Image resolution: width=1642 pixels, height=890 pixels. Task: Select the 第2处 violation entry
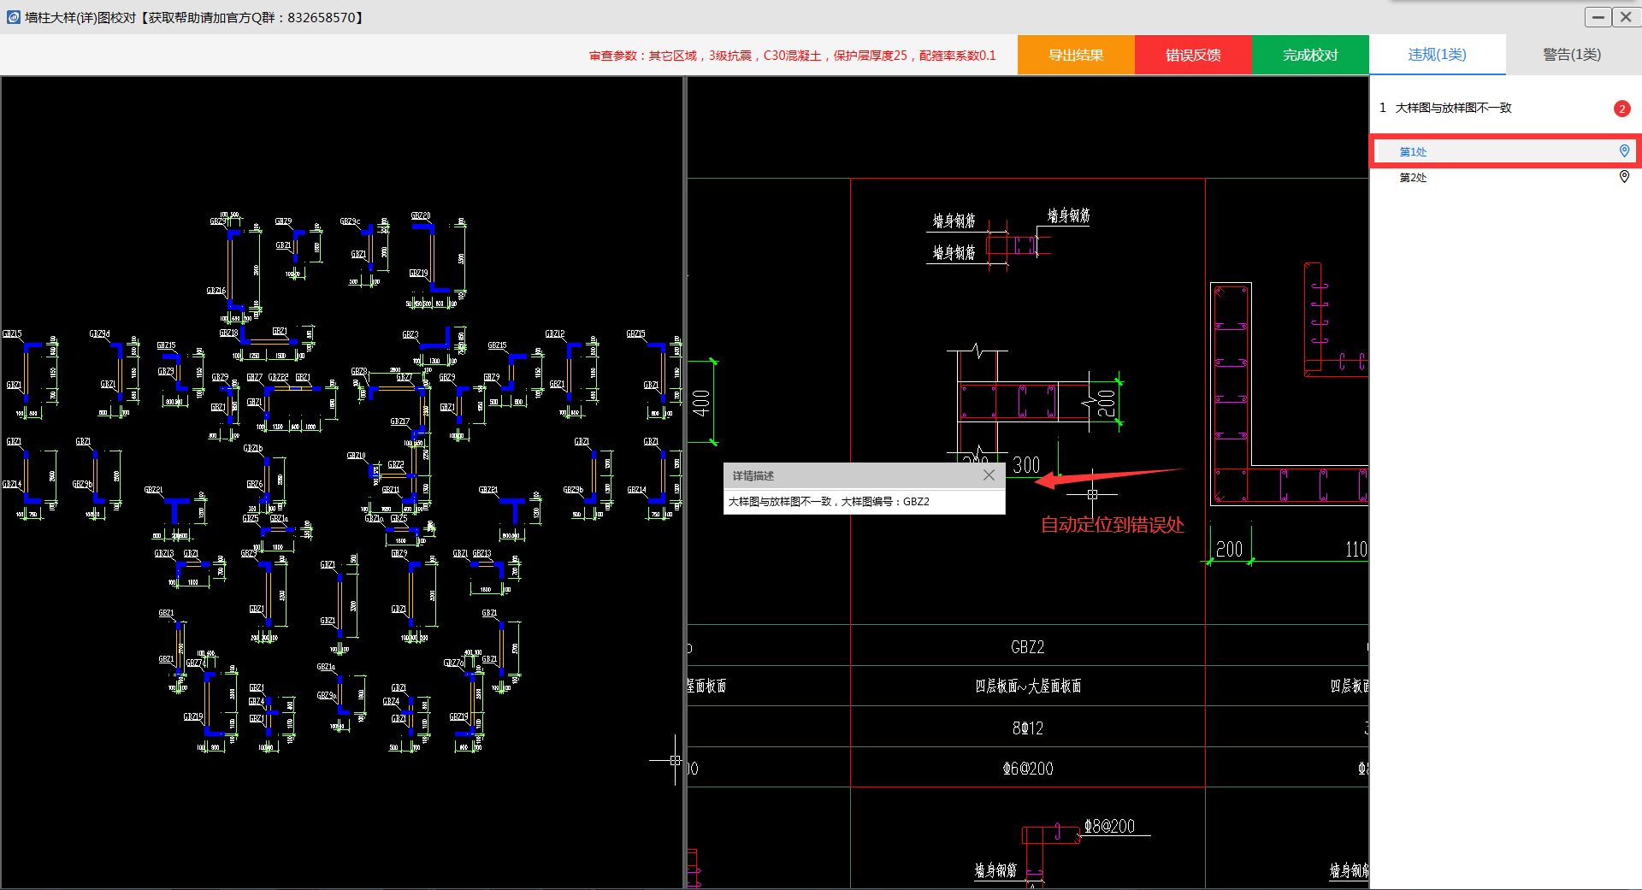(x=1413, y=178)
